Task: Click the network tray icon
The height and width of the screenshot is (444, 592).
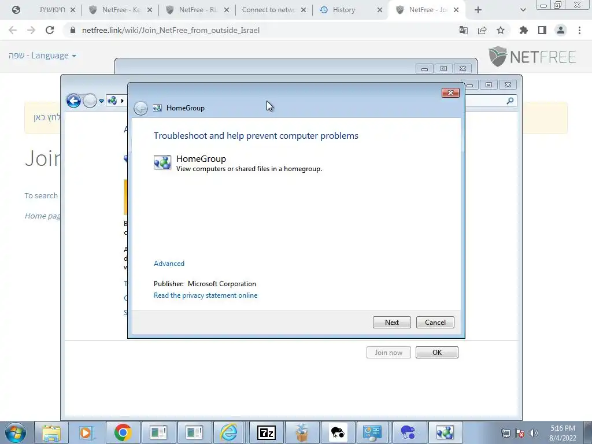Action: (x=506, y=433)
